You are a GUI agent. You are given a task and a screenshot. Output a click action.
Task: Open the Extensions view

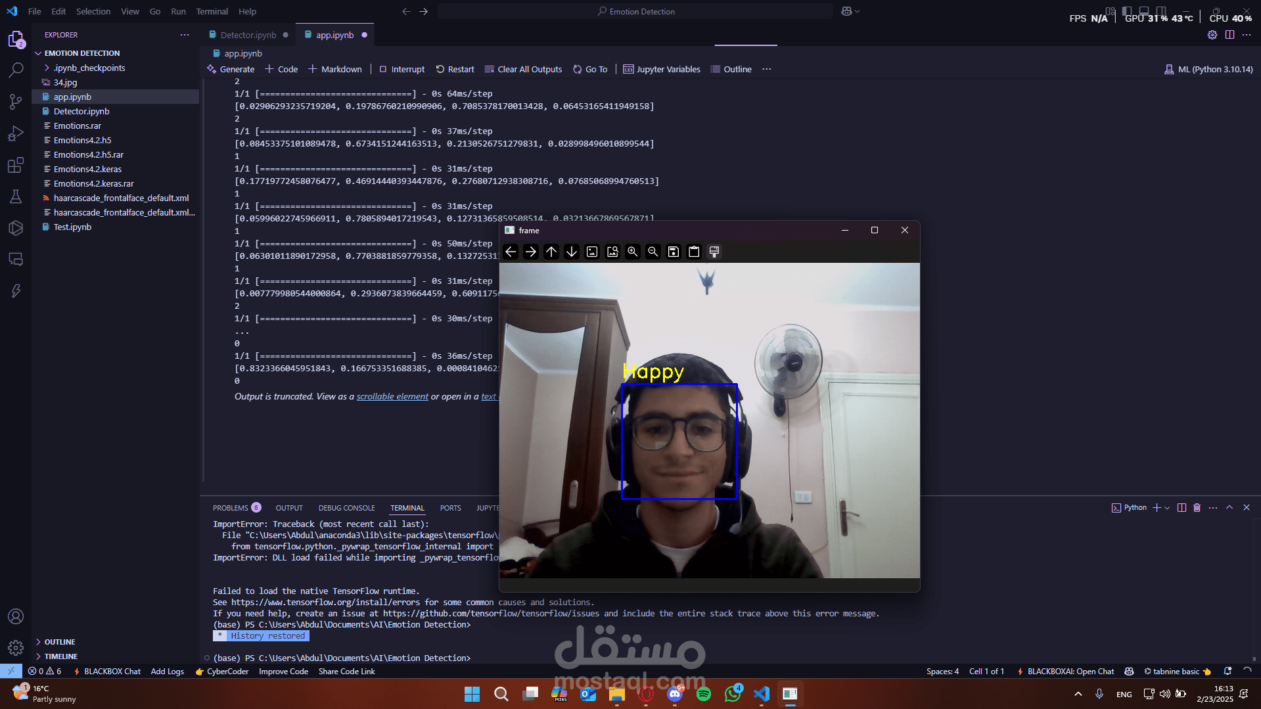pos(16,165)
